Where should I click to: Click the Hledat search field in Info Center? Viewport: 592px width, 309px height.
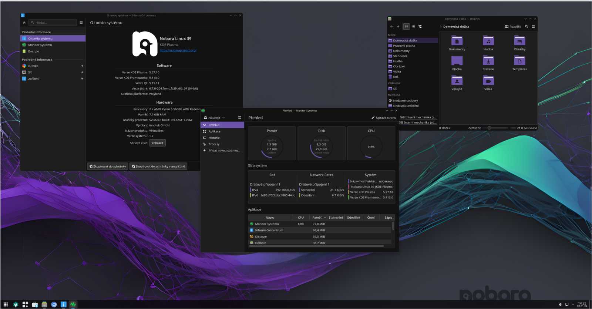(53, 23)
